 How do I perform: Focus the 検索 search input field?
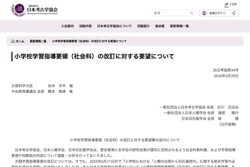click(x=173, y=13)
